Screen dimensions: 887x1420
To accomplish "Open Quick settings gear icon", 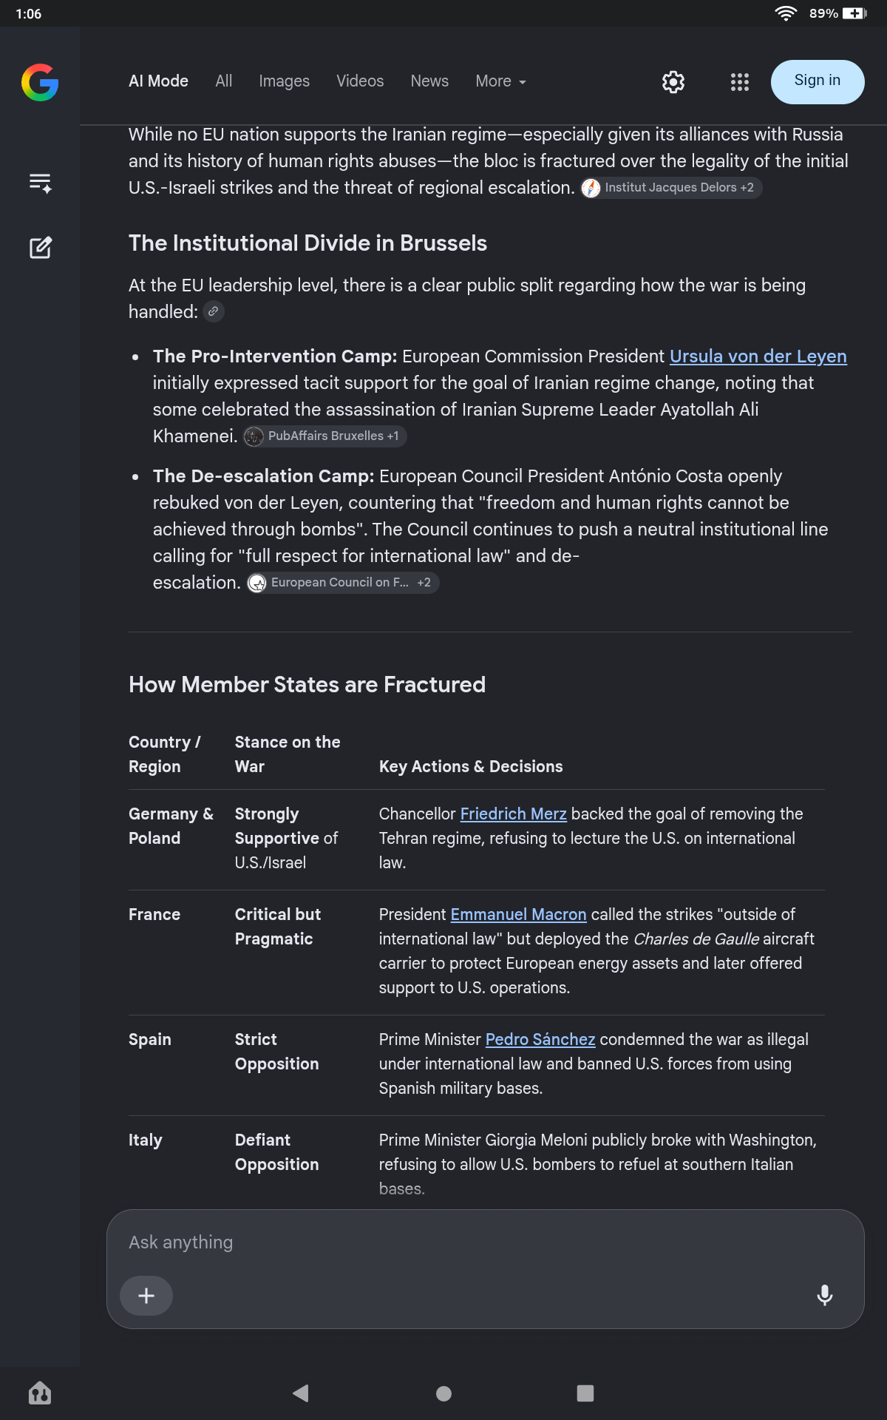I will (673, 82).
